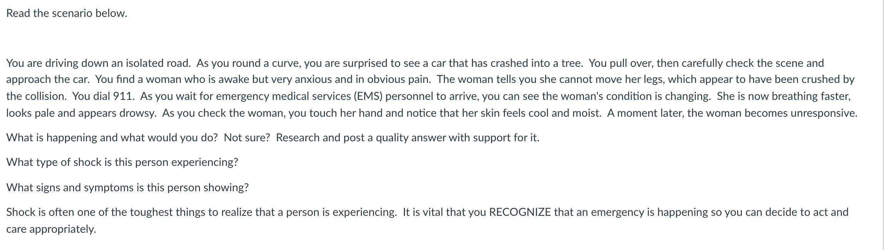Click the sentence starting 'You are driving down an isolated road'
Viewport: 885px width, 250px height.
(99, 63)
